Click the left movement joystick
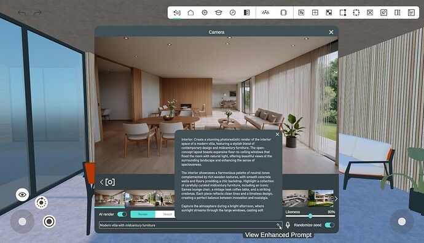The height and width of the screenshot is (243, 424). click(22, 222)
